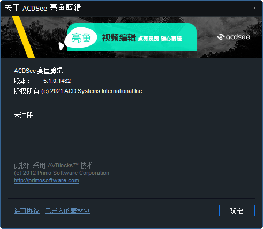
Task: Click the acdsee wordmark in banner
Action: coord(238,37)
